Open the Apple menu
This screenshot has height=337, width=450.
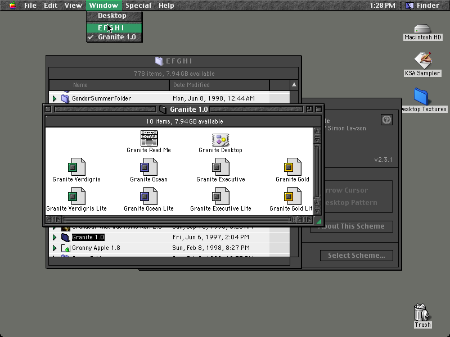coord(12,6)
